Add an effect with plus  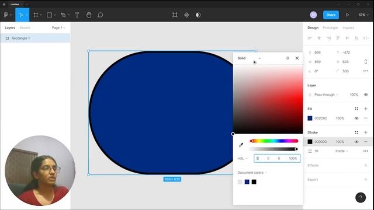click(366, 165)
